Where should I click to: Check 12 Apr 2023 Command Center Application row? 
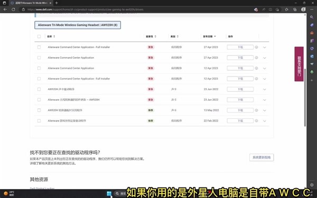(39, 68)
